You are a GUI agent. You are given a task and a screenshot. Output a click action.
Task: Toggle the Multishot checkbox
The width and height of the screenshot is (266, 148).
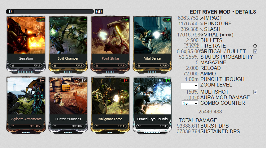click(x=255, y=92)
